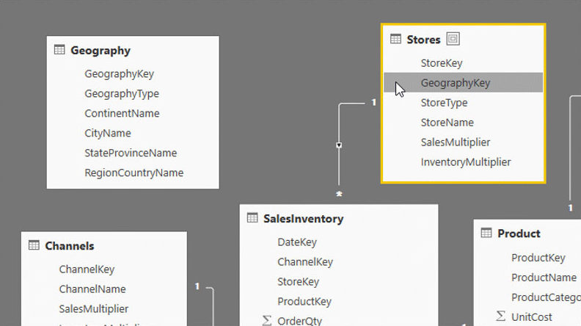Pick the ChannelName field in Channels
This screenshot has height=326, width=581.
coord(92,289)
